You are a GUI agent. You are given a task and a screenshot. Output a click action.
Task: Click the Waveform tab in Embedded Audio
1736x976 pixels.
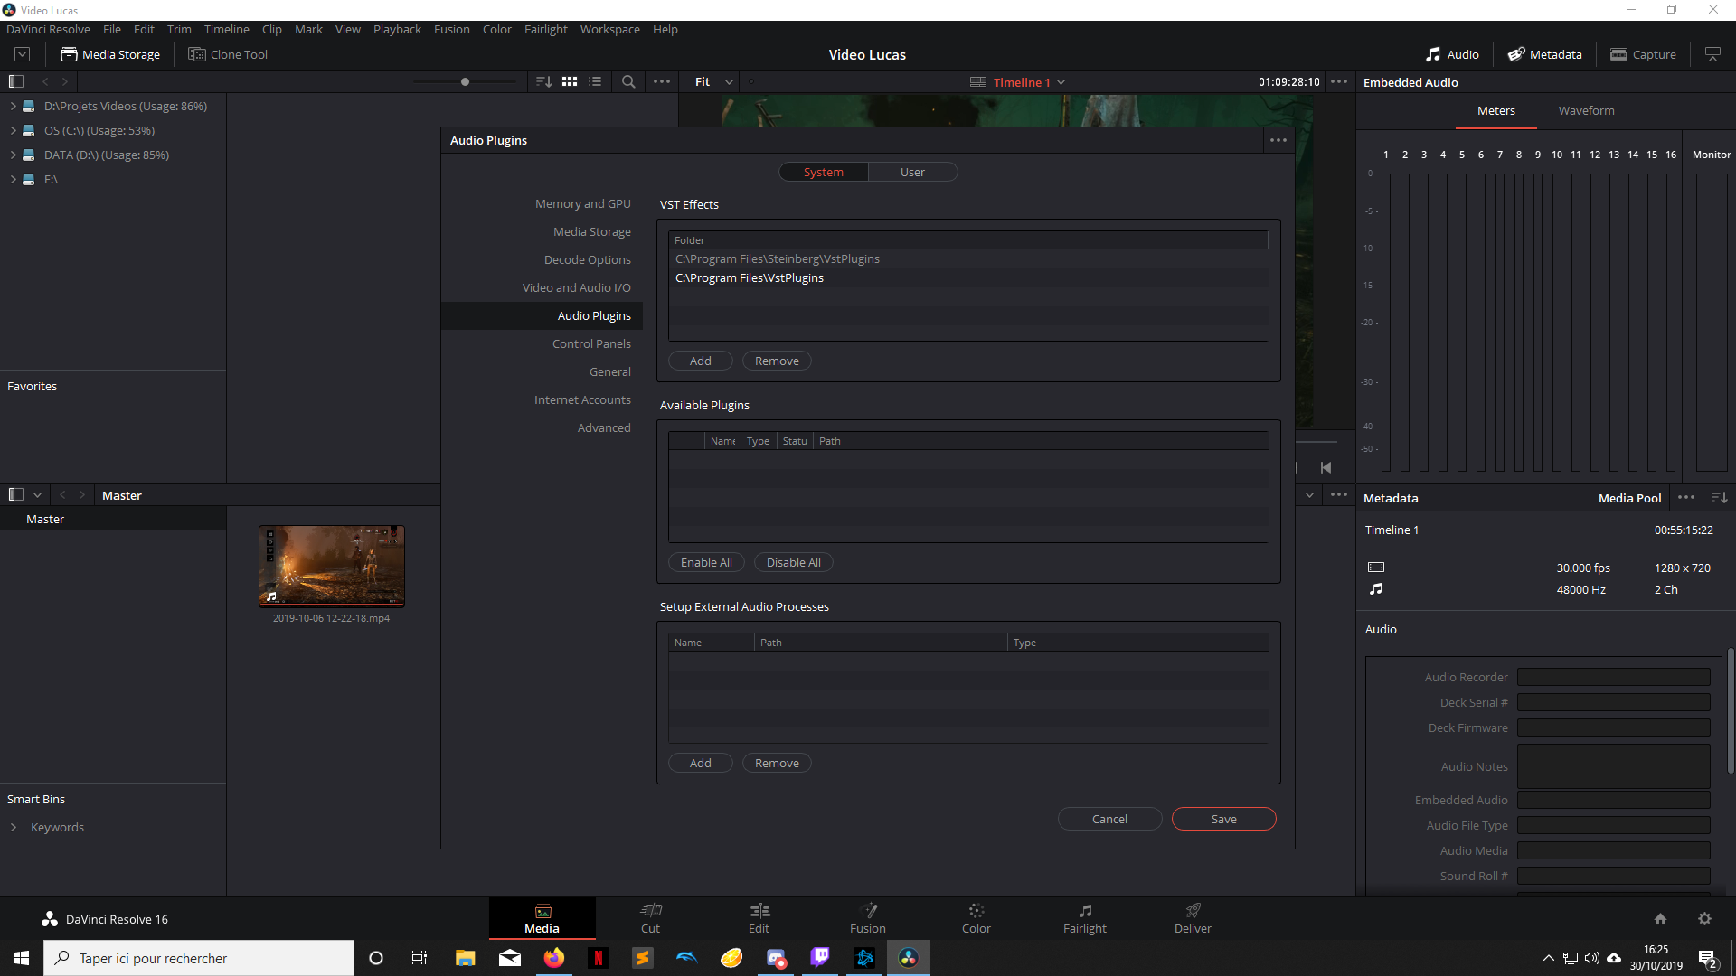pyautogui.click(x=1586, y=109)
